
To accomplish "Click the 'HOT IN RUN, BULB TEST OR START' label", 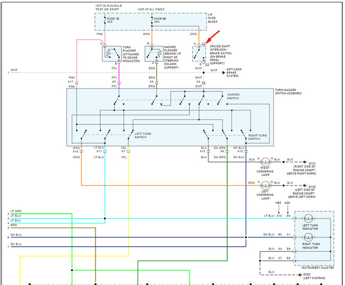I will tap(108, 7).
